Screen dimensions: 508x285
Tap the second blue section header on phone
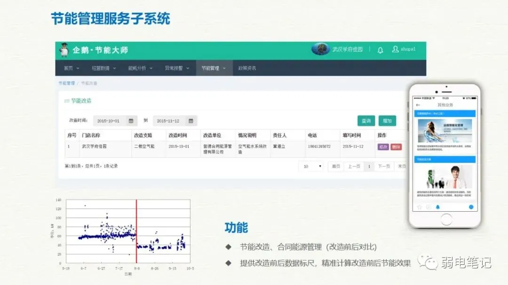click(x=445, y=160)
